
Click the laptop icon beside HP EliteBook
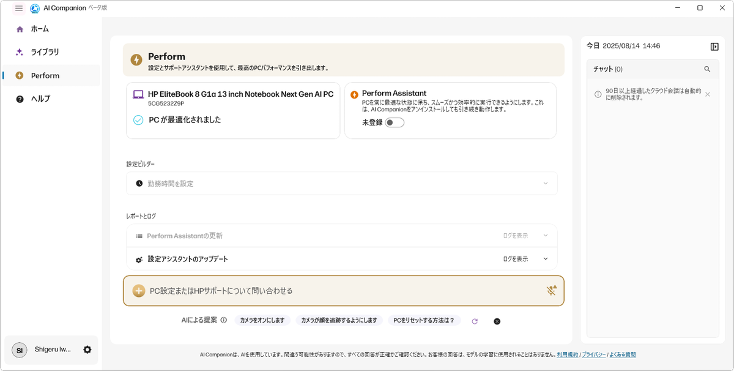click(138, 94)
